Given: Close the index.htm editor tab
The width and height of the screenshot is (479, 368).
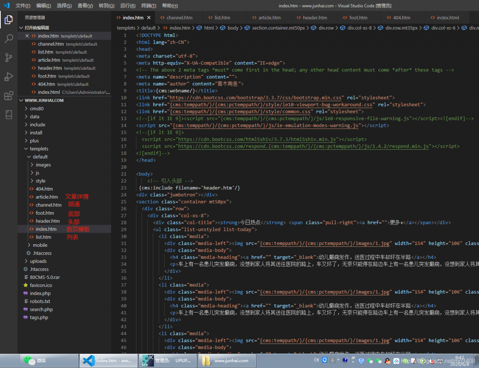Looking at the screenshot, I should (x=149, y=18).
